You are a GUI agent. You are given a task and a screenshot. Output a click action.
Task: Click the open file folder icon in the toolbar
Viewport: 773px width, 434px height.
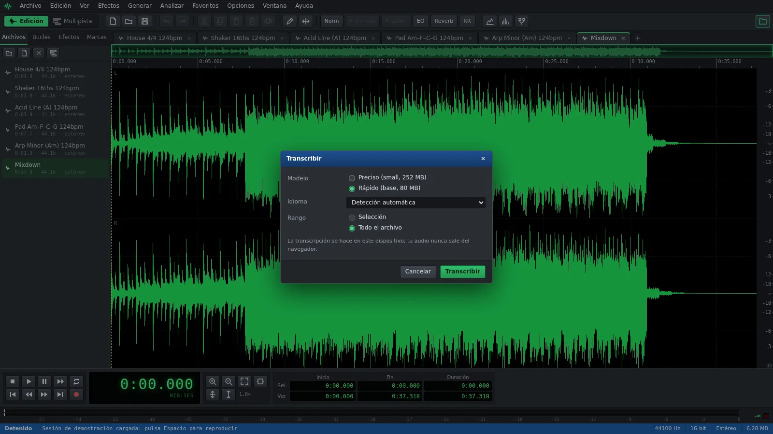(129, 21)
